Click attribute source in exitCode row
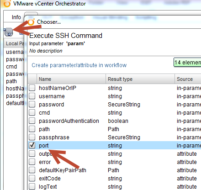Image resolution: width=201 pixels, height=190 pixels. (187, 179)
